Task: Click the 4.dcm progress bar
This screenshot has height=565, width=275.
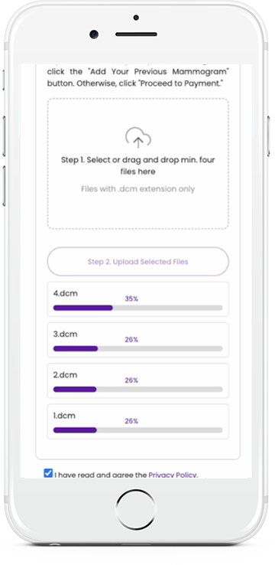Action: coord(138,308)
